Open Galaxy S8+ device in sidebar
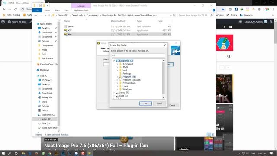The image size is (277, 156). pos(47,97)
